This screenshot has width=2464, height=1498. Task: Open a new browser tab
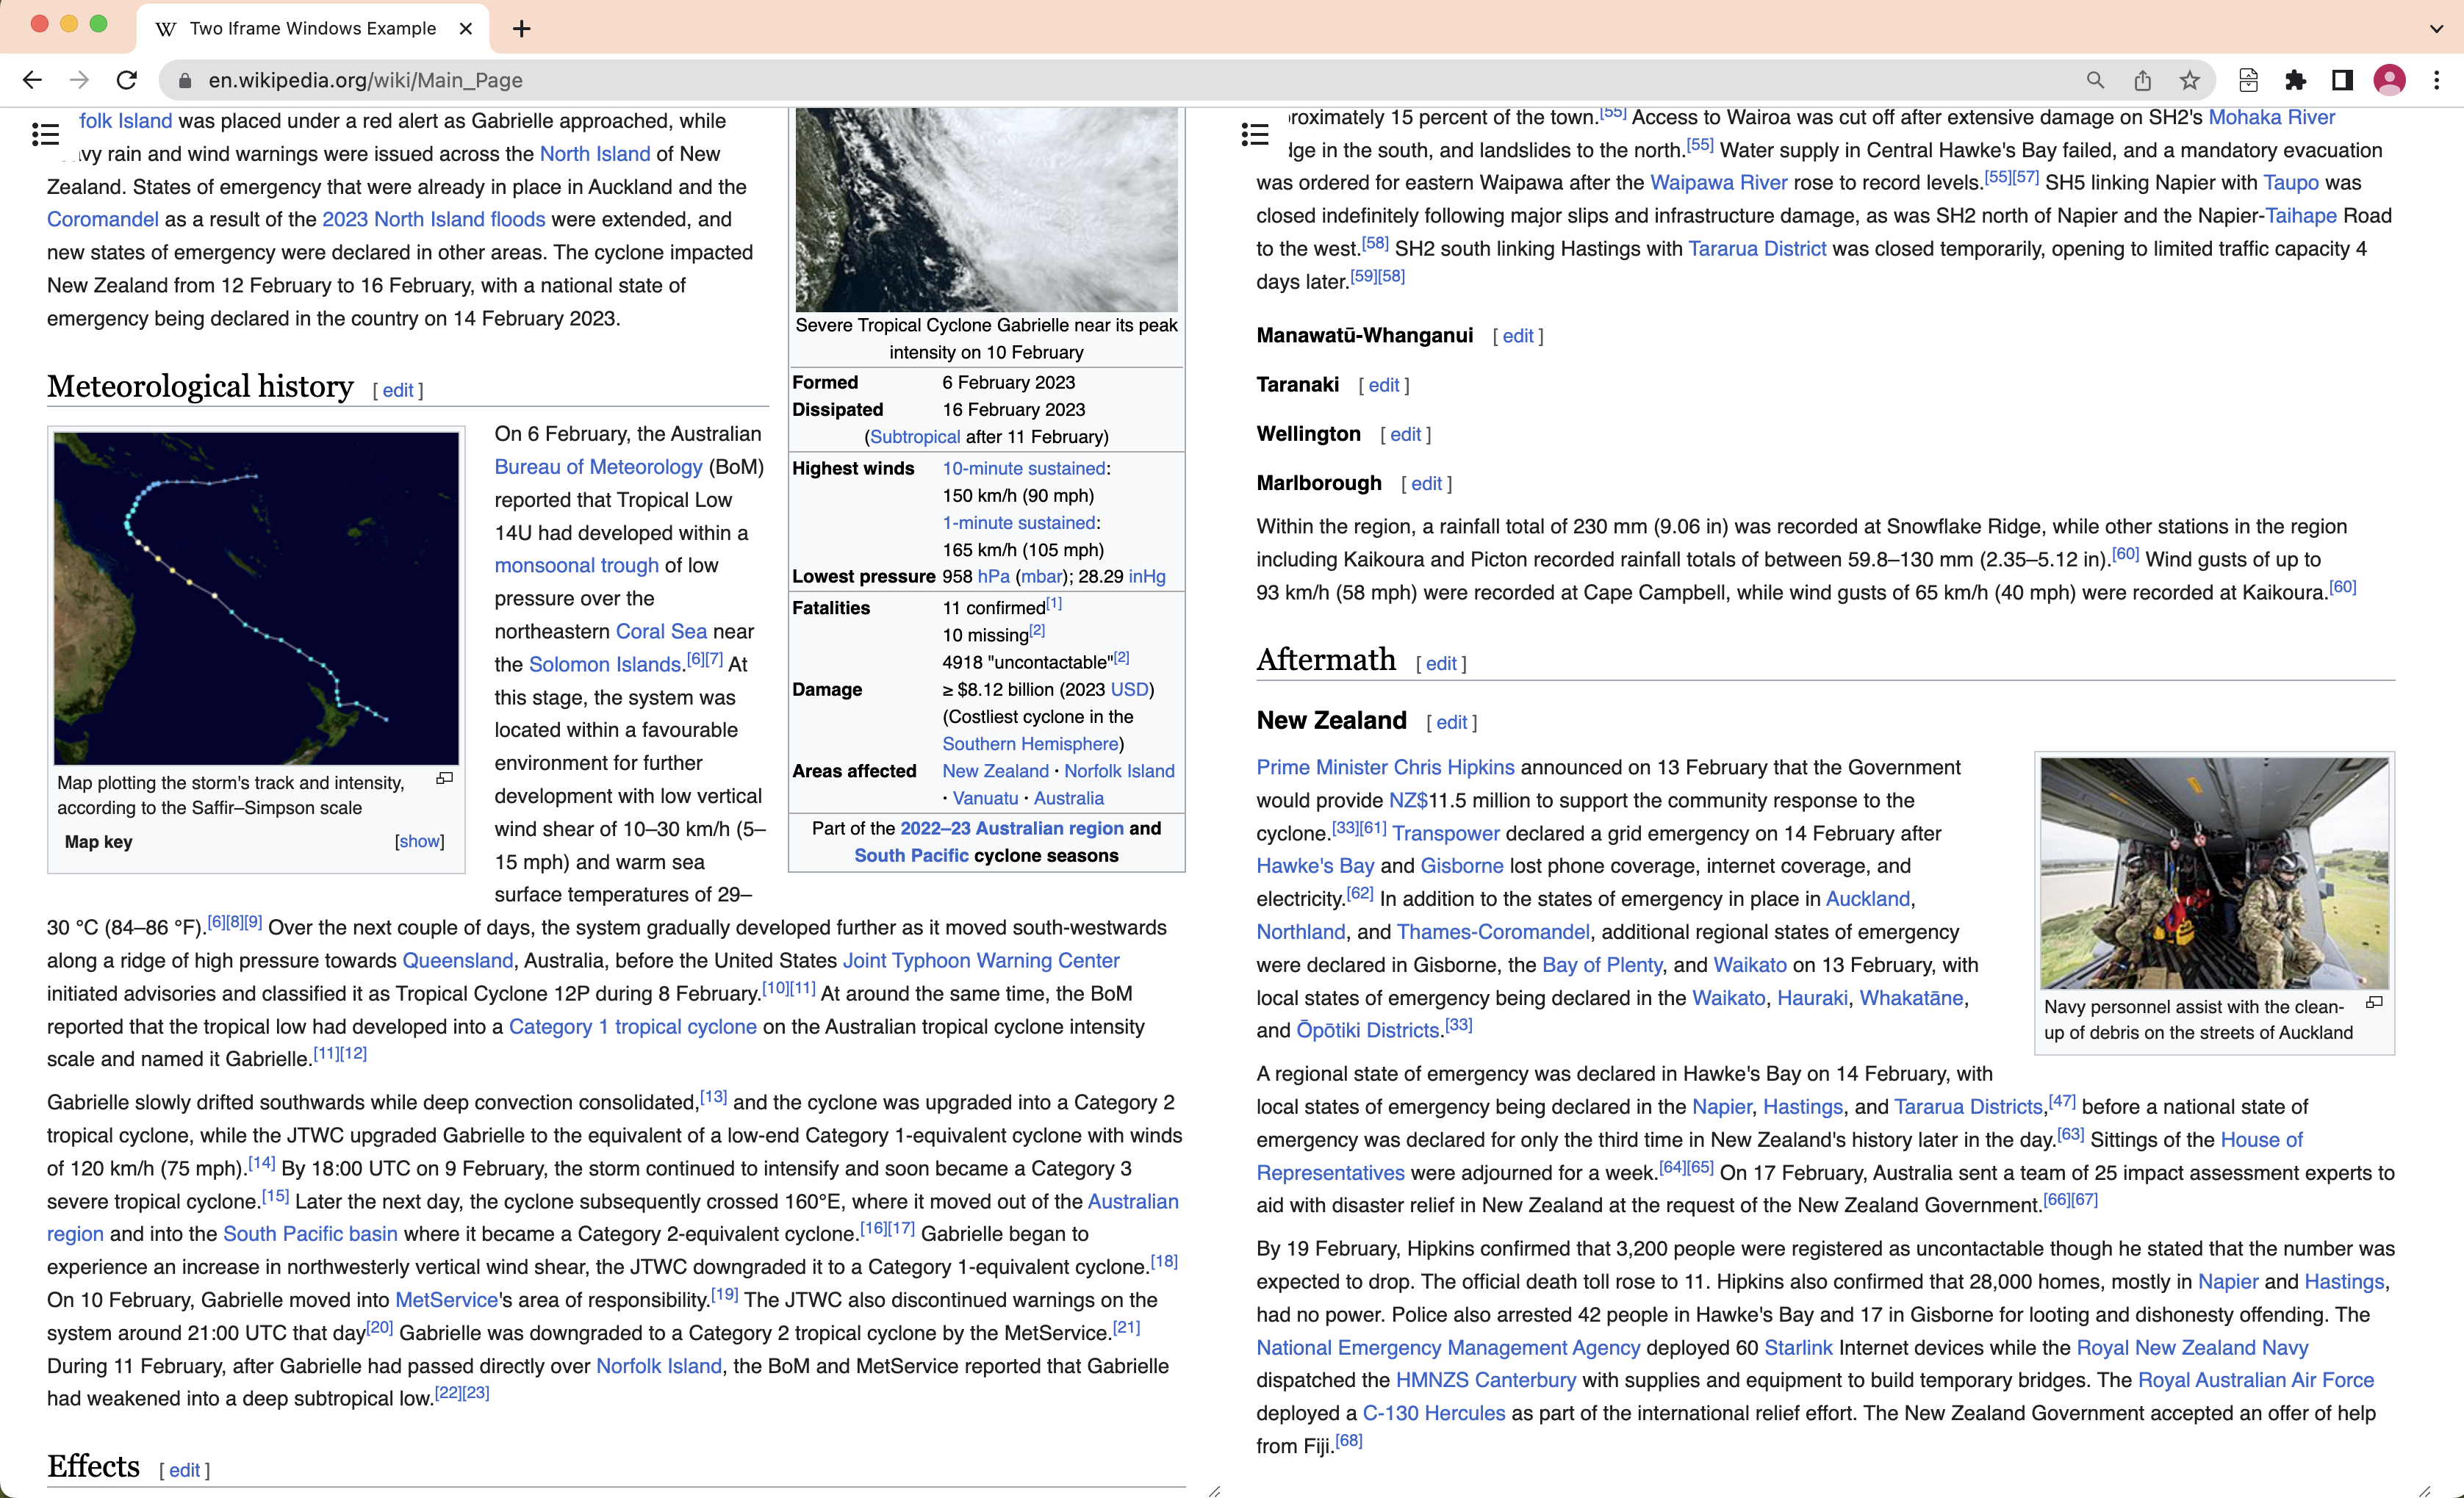pyautogui.click(x=521, y=28)
